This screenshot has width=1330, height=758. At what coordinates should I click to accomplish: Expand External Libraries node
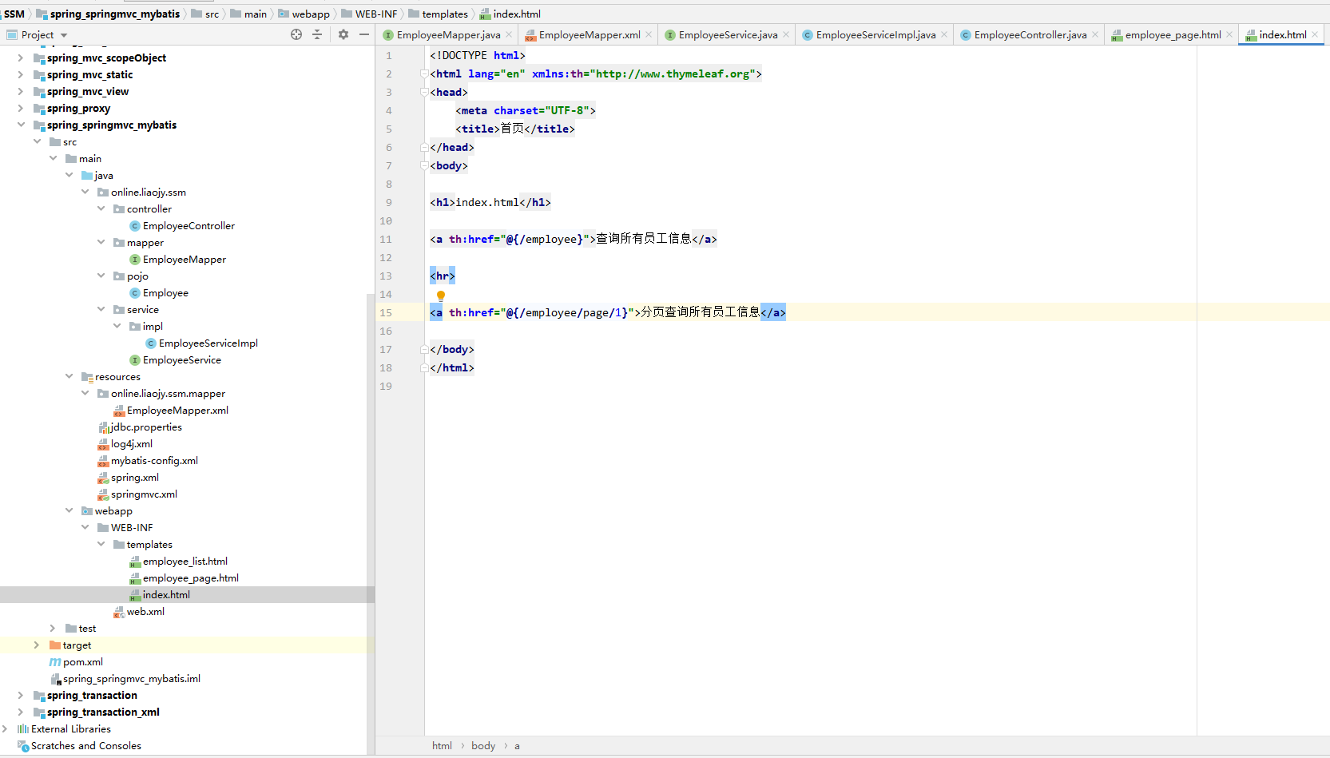pyautogui.click(x=6, y=728)
